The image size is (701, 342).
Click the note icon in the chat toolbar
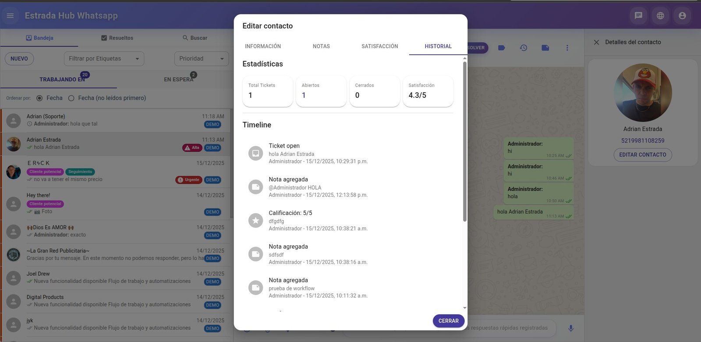(x=545, y=48)
